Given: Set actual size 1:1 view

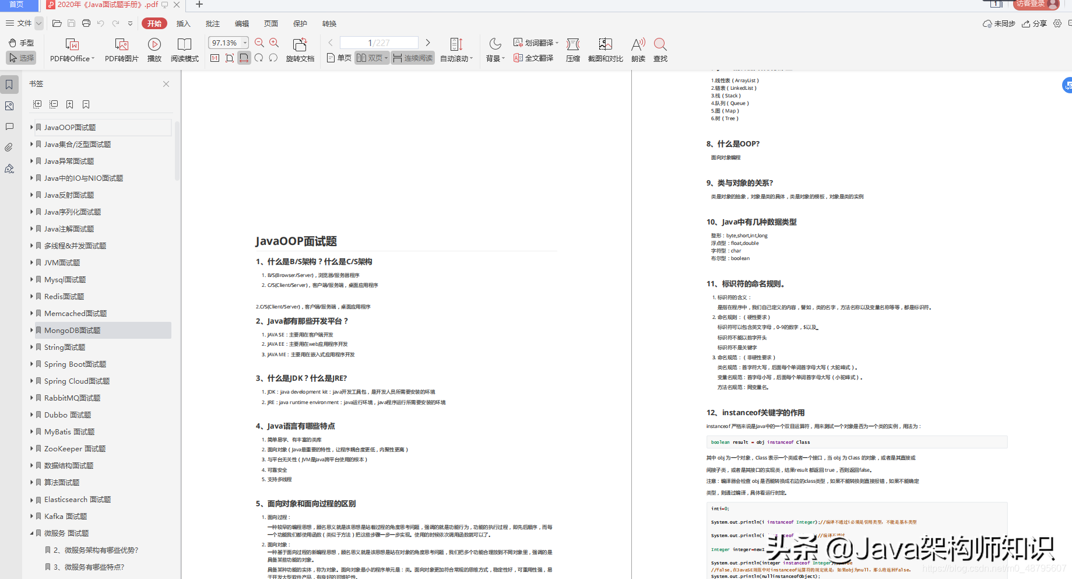Looking at the screenshot, I should coord(215,58).
